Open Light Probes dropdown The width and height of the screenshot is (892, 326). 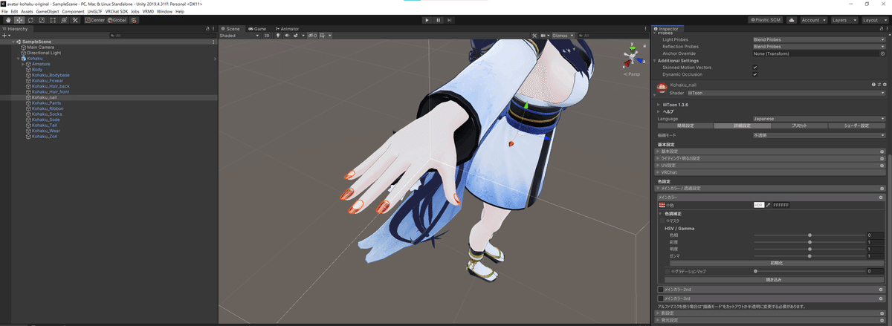(818, 39)
